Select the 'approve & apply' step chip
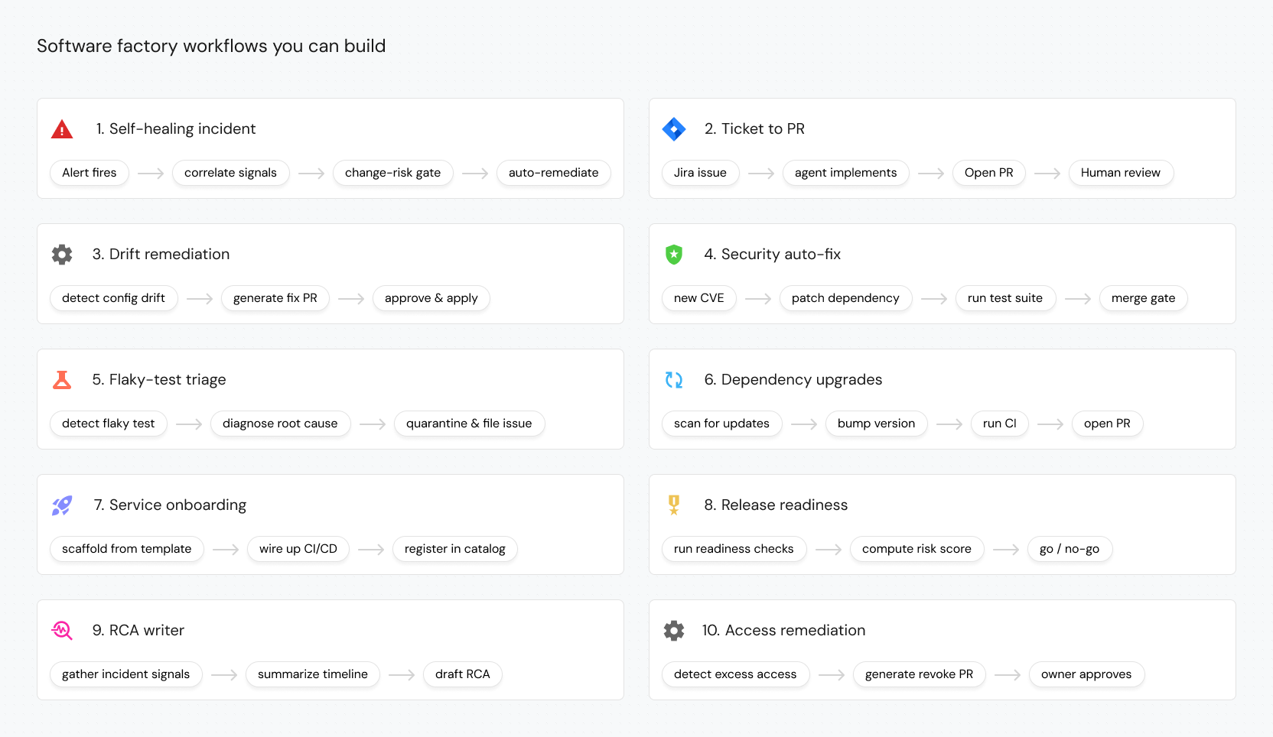The width and height of the screenshot is (1273, 737). click(431, 298)
